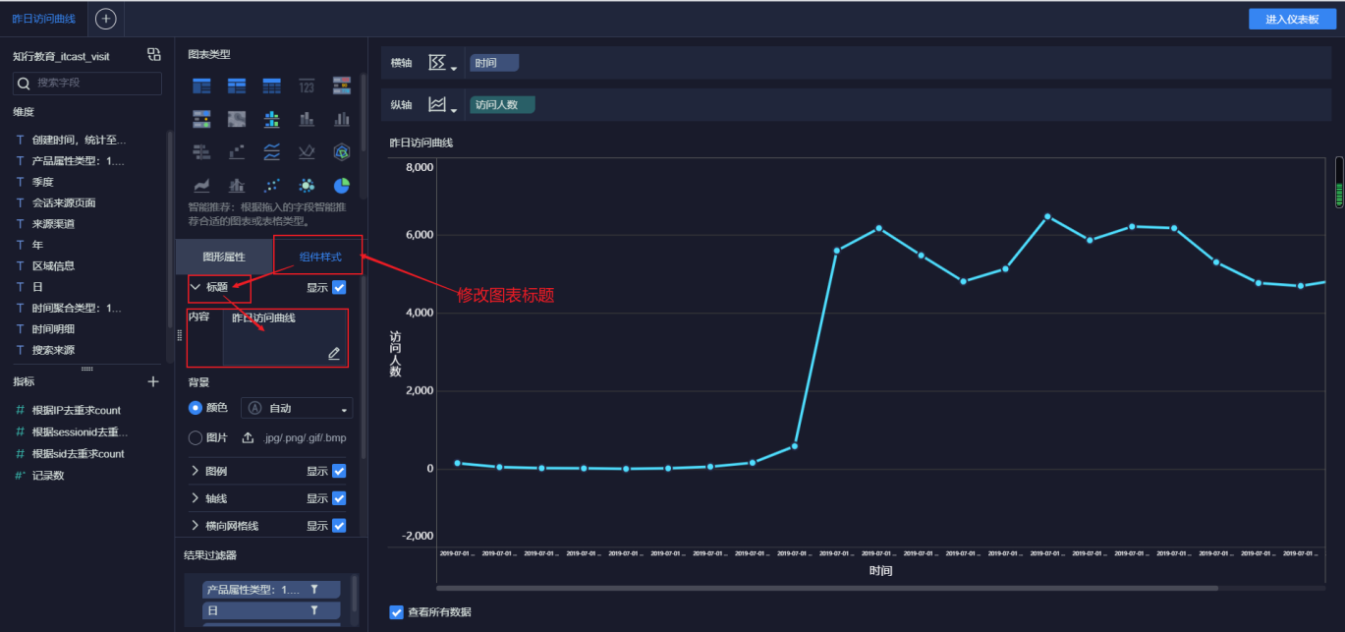Image resolution: width=1345 pixels, height=632 pixels.
Task: Add a new tab with the plus button
Action: [106, 19]
